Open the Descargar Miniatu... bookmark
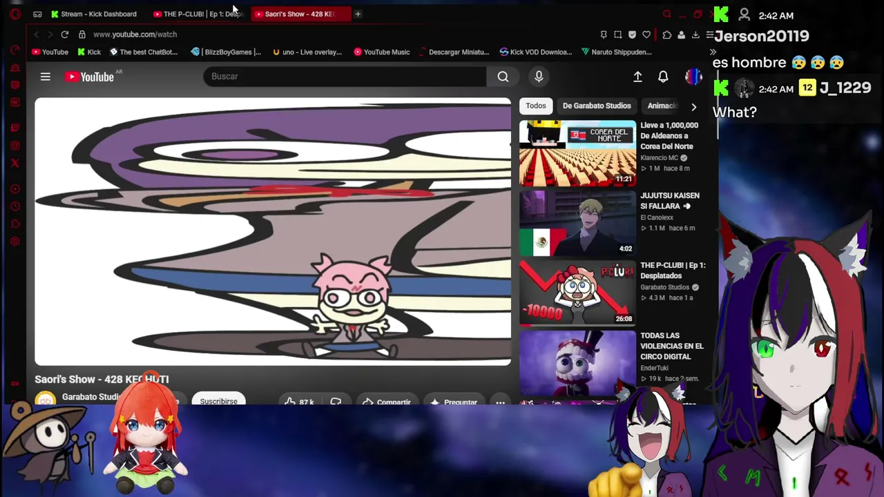 tap(454, 52)
